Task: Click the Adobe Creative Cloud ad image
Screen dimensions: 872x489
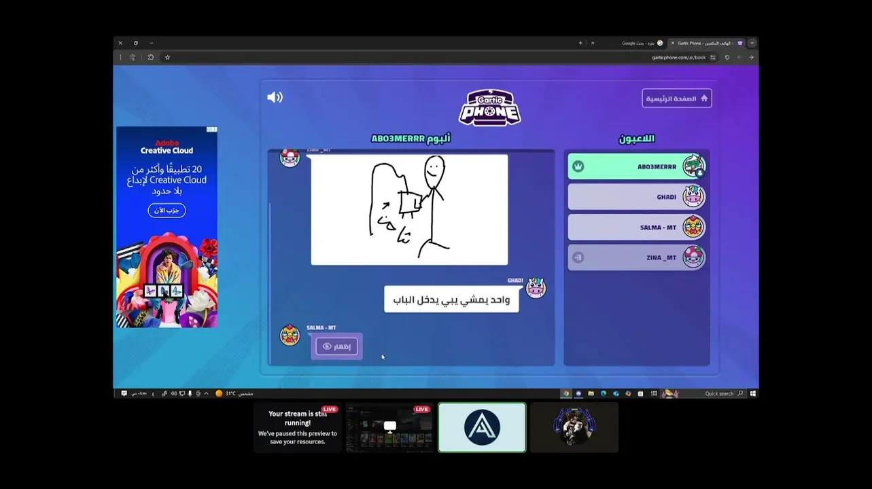Action: [x=167, y=227]
